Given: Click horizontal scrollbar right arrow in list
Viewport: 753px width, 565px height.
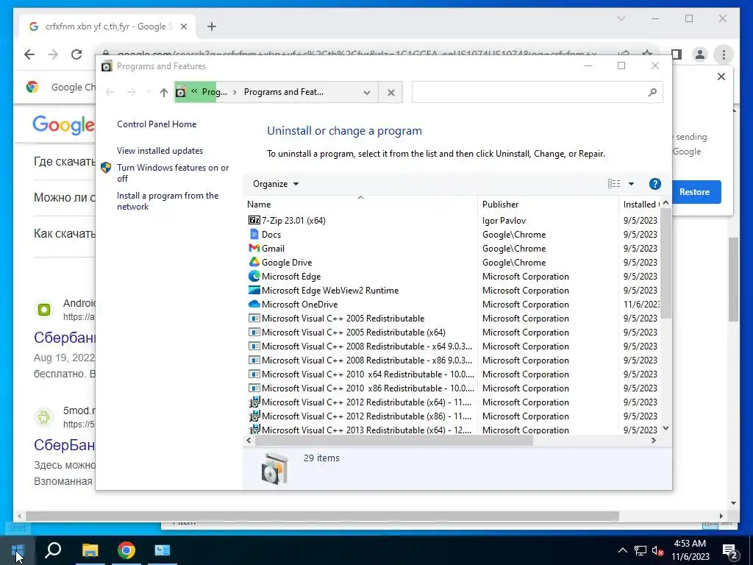Looking at the screenshot, I should [653, 440].
